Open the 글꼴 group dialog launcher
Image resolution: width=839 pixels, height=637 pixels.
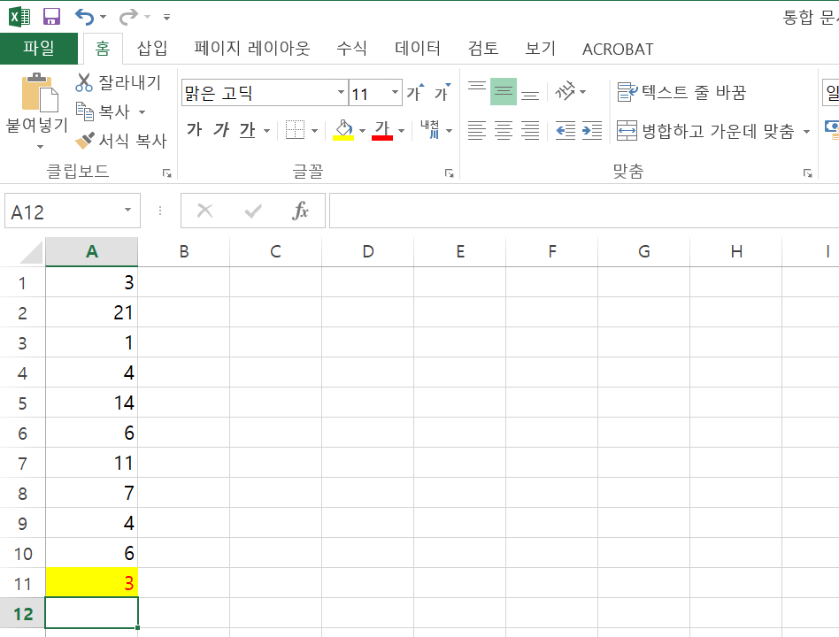tap(449, 173)
